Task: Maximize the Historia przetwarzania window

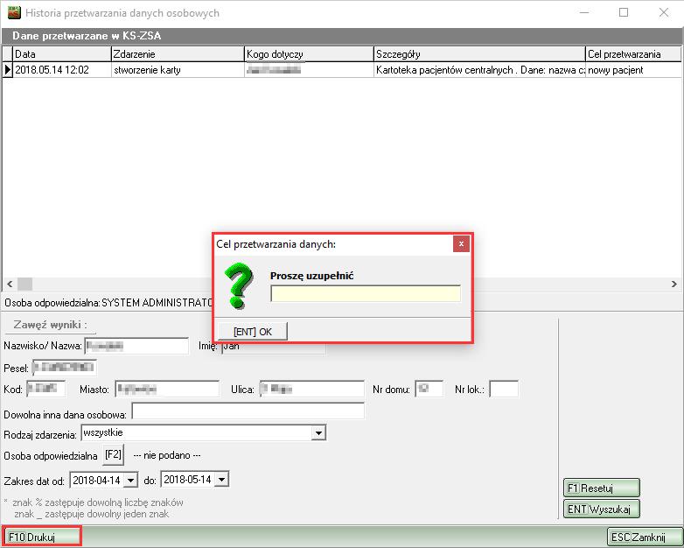Action: point(624,12)
